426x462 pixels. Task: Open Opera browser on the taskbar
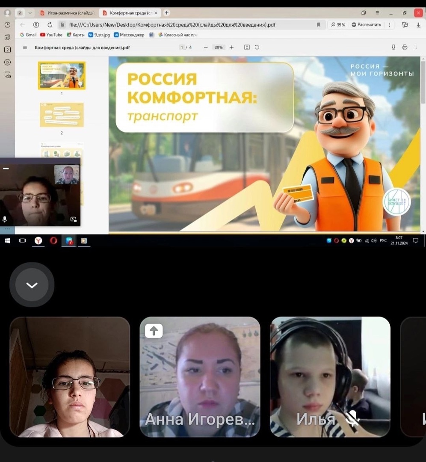click(x=53, y=241)
